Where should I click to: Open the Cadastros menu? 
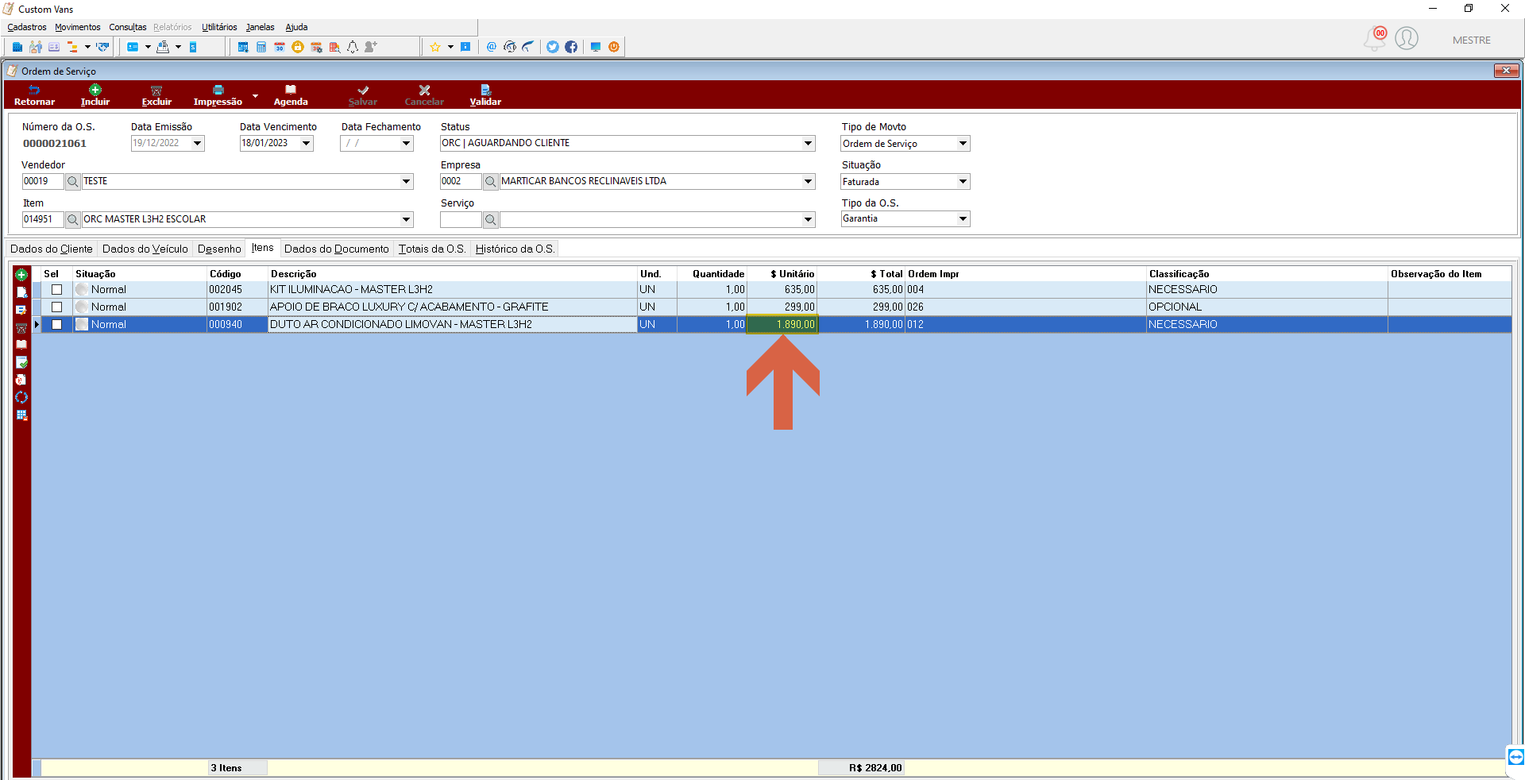(27, 27)
